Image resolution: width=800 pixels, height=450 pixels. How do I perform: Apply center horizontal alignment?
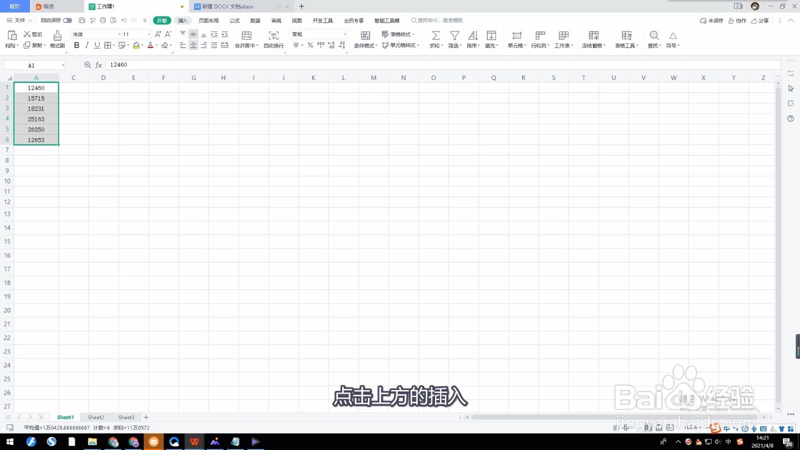coord(193,45)
